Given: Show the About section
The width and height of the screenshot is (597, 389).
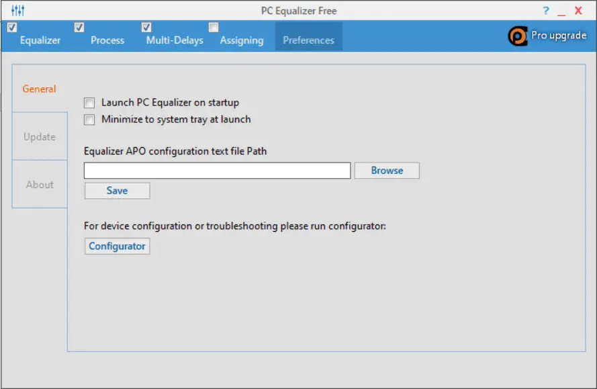Looking at the screenshot, I should click(40, 184).
